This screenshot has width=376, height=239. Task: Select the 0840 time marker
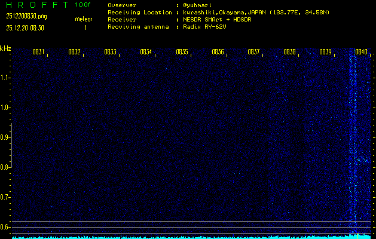(x=361, y=52)
